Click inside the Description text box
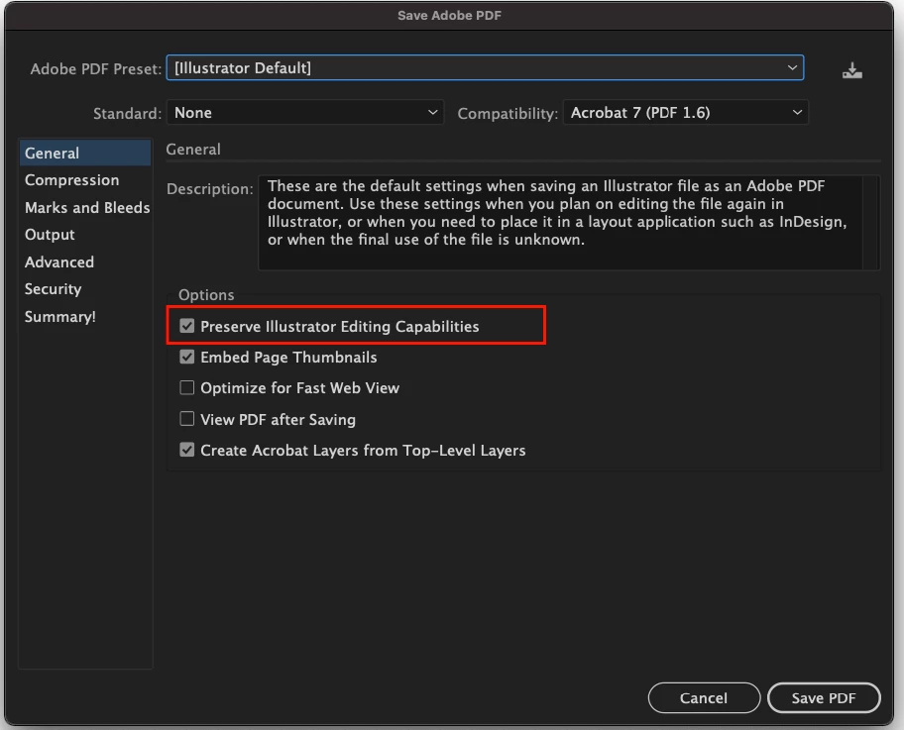 pos(560,223)
